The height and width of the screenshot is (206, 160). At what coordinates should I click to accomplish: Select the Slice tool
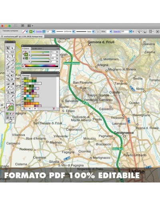pos(12,96)
